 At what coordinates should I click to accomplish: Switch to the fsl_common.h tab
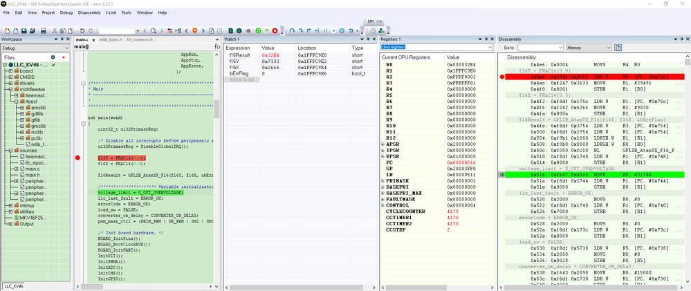(140, 39)
